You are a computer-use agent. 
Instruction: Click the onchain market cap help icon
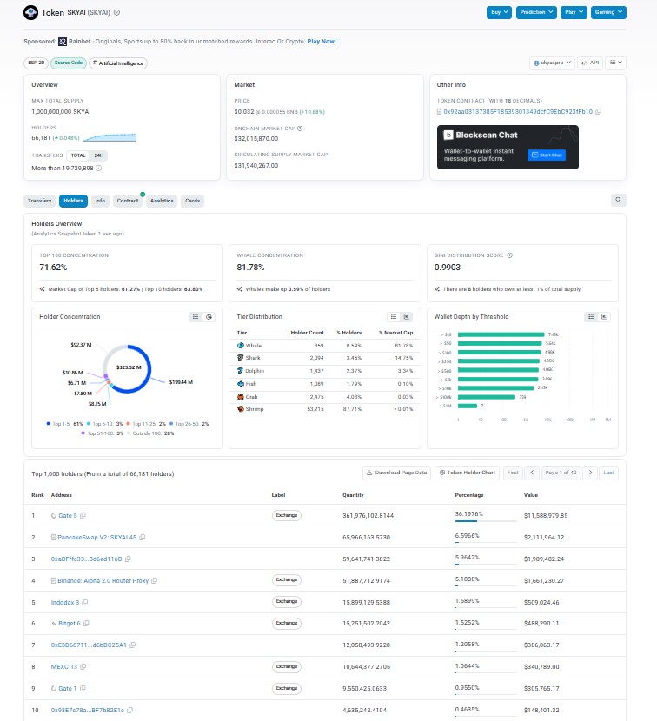(300, 129)
